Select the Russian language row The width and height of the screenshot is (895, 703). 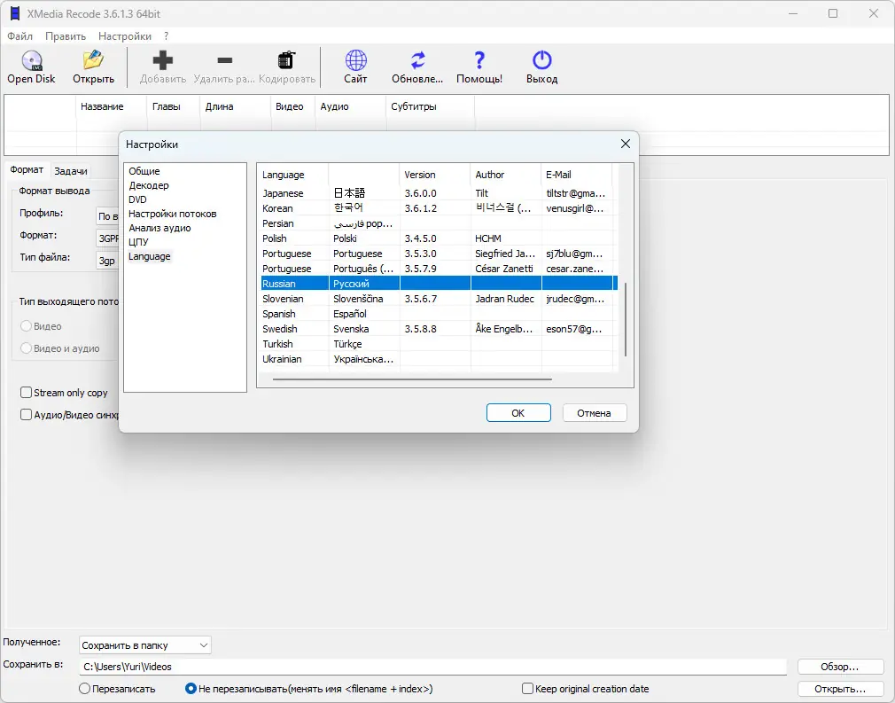(x=439, y=284)
